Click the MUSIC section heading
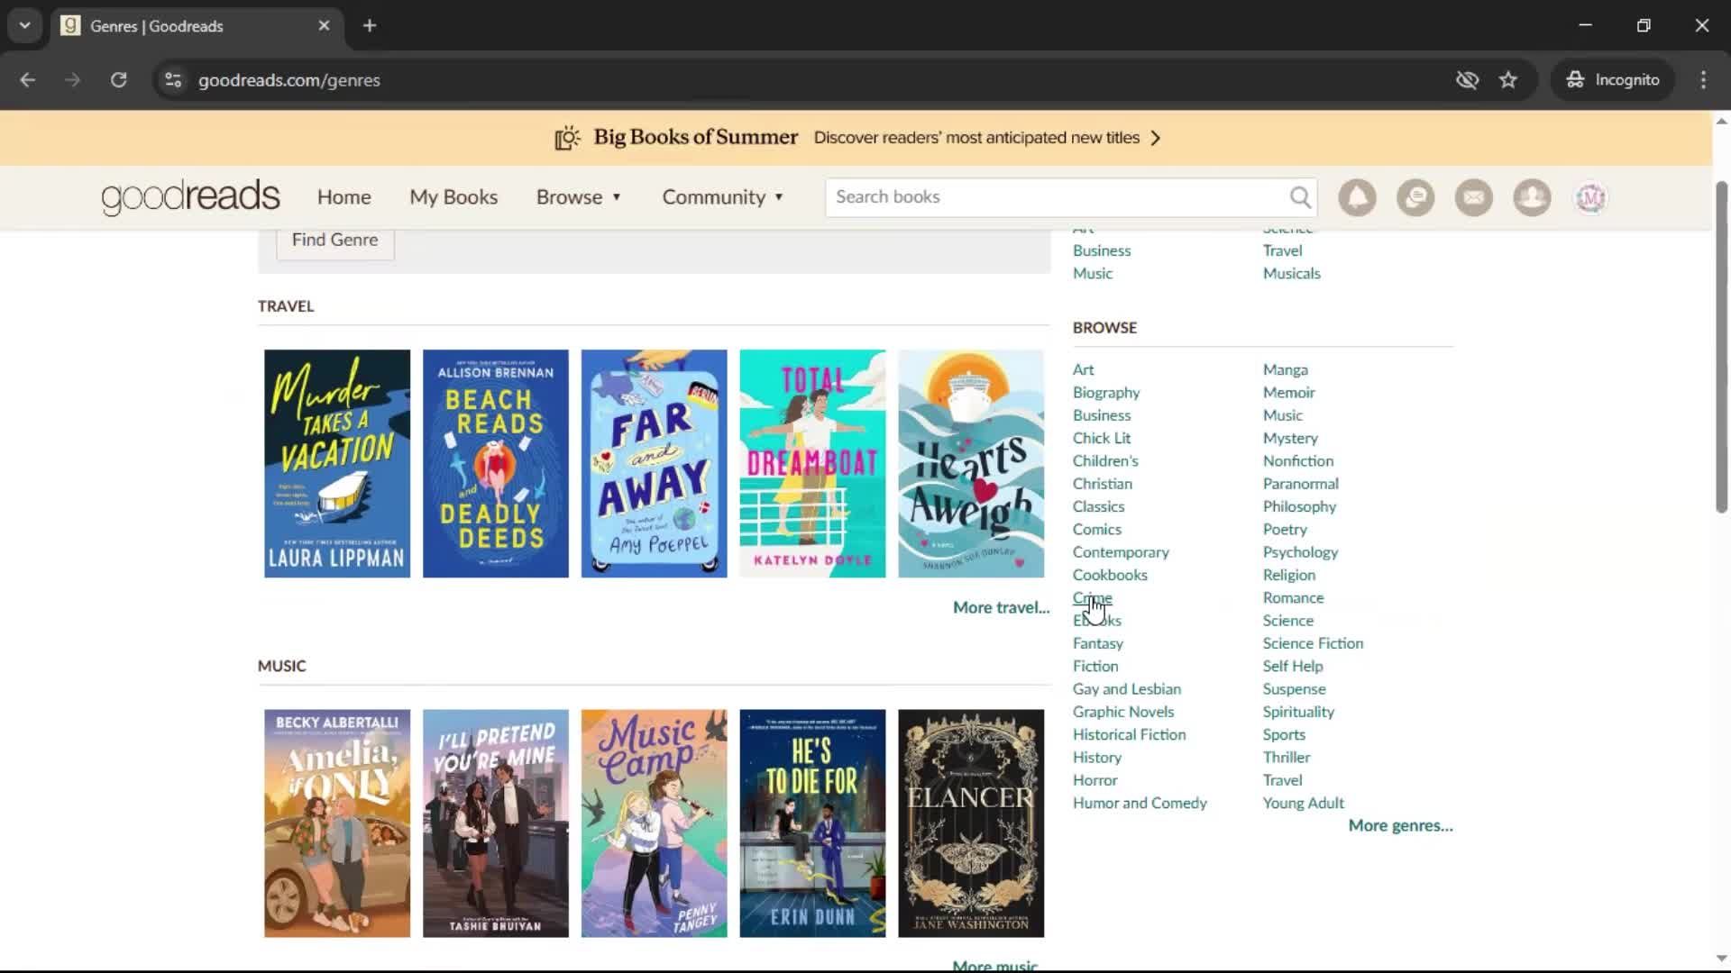This screenshot has width=1731, height=973. [281, 666]
